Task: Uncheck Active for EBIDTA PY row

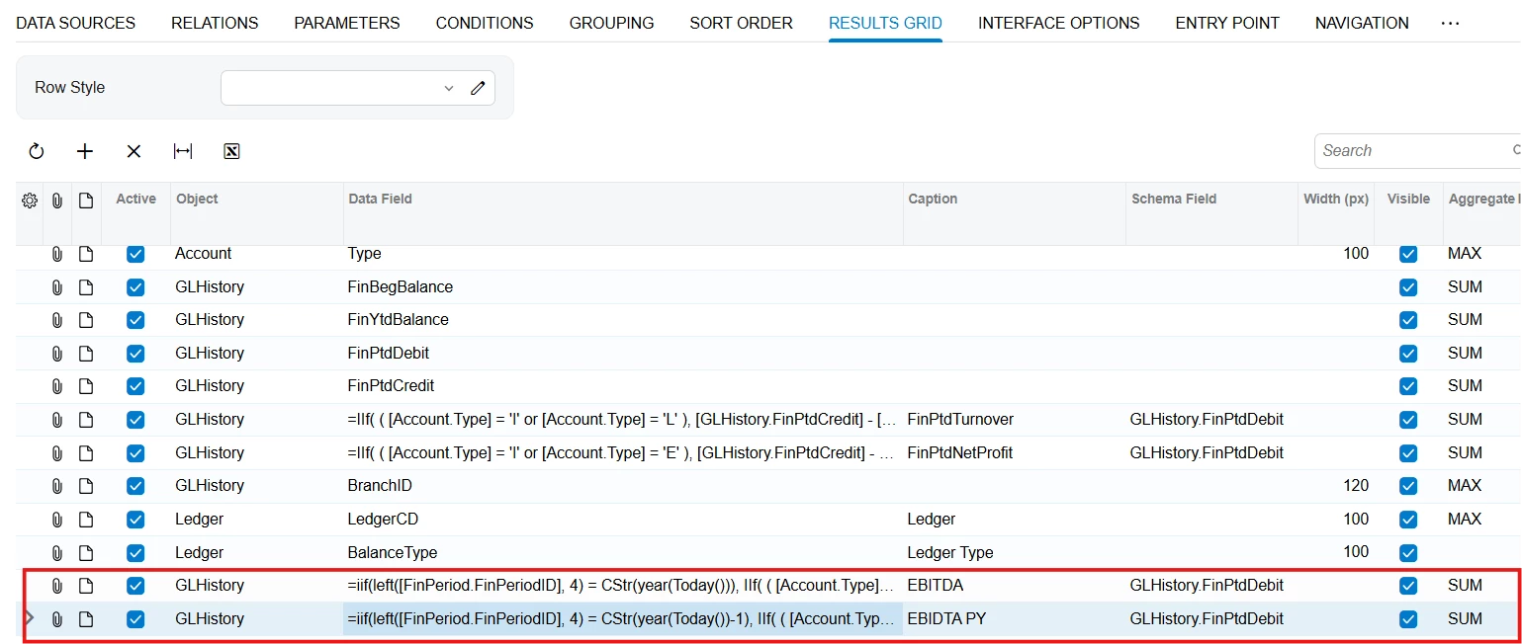Action: pos(135,619)
